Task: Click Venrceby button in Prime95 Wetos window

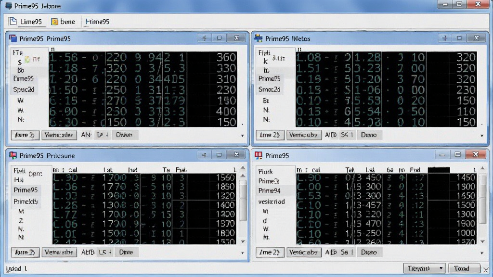Action: coord(304,135)
